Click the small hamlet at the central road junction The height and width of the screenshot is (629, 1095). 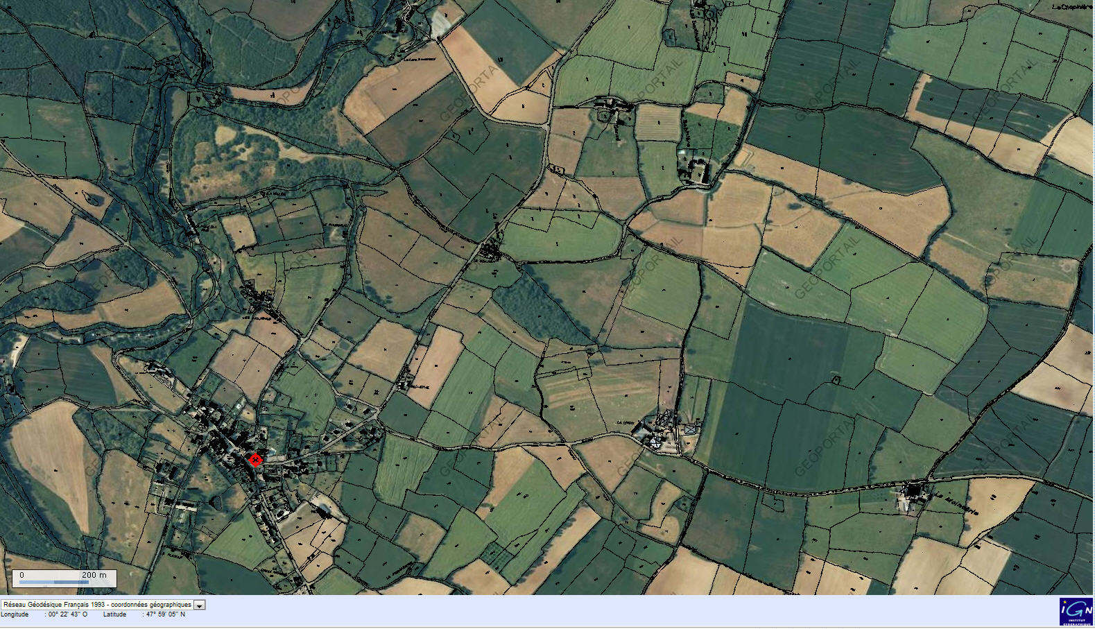click(491, 250)
